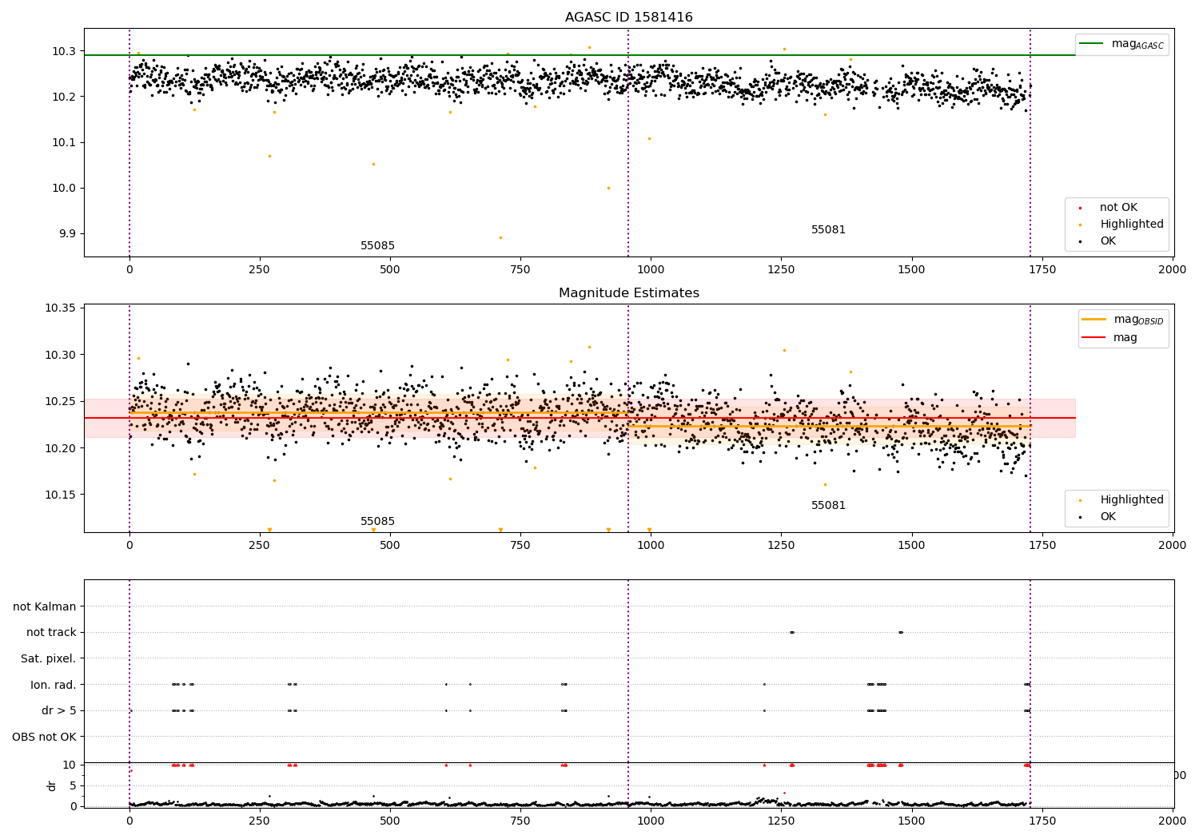Click the lowest orange outlier near 9.9 in top plot
The width and height of the screenshot is (1199, 839).
(x=500, y=237)
